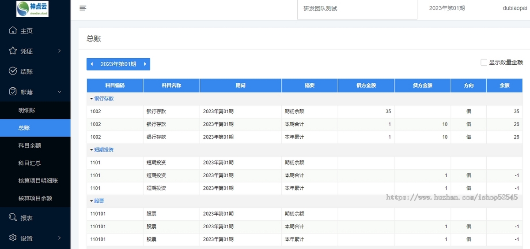Screen dimensions: 530x249
Task: Click the 期间 column header
Action: [241, 85]
